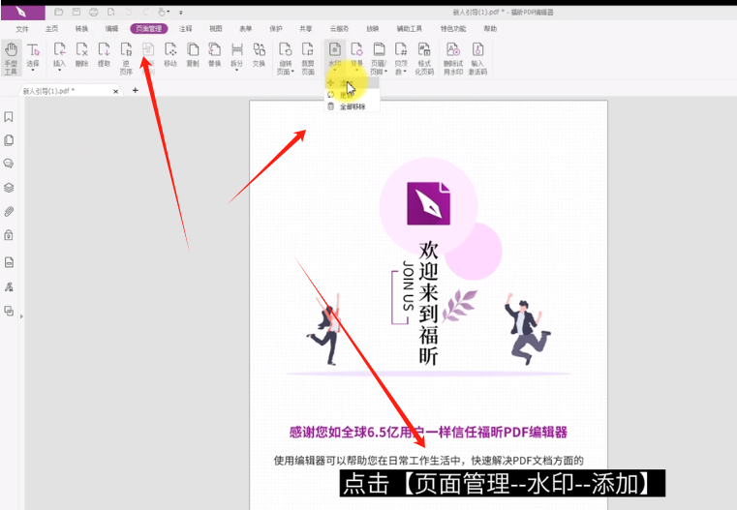Image resolution: width=737 pixels, height=510 pixels.
Task: Expand the Rotate Pages (旋转页面) dropdown
Action: click(x=292, y=72)
